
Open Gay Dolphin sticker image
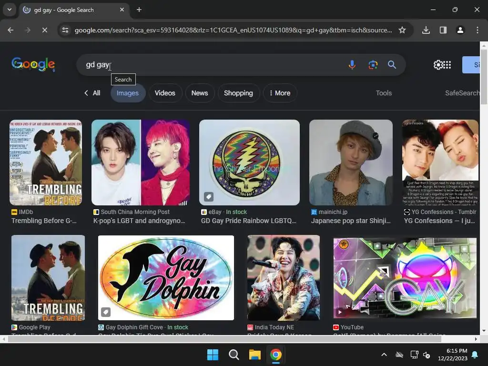pyautogui.click(x=166, y=278)
